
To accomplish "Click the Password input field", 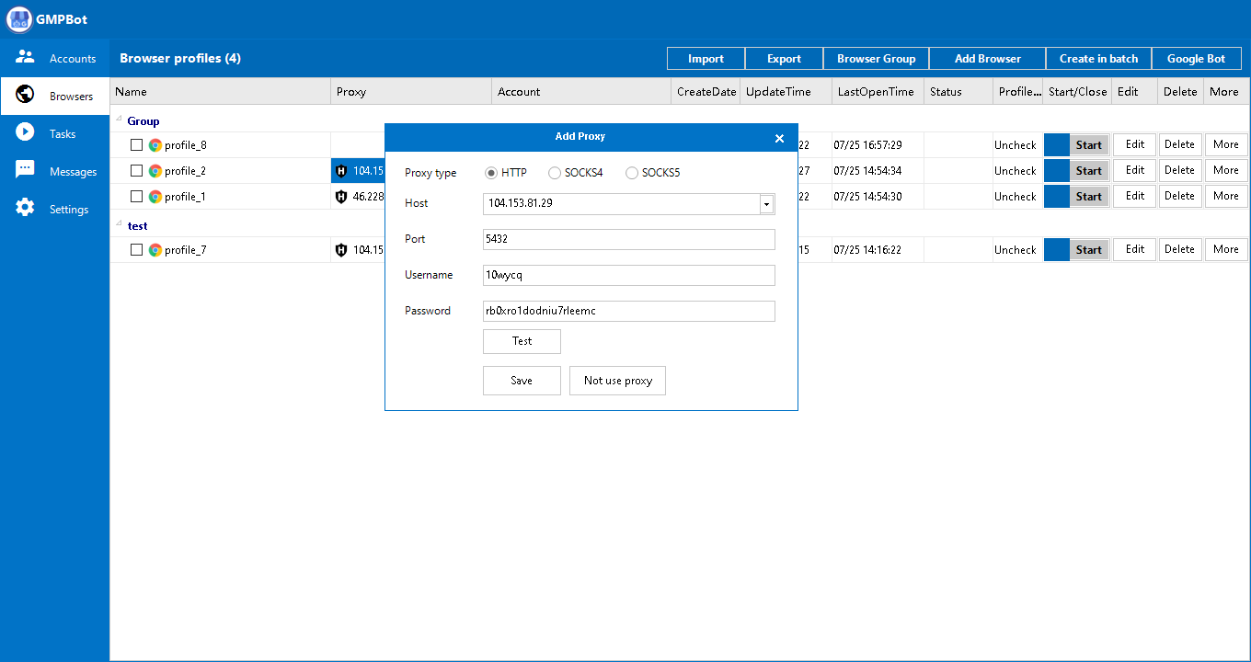I will 629,311.
